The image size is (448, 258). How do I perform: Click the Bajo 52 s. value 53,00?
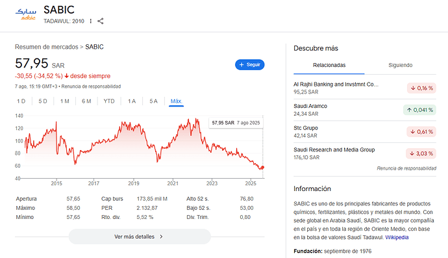click(247, 208)
